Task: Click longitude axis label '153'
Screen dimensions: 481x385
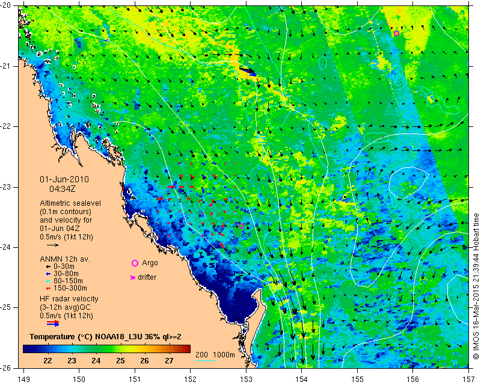Action: click(246, 380)
